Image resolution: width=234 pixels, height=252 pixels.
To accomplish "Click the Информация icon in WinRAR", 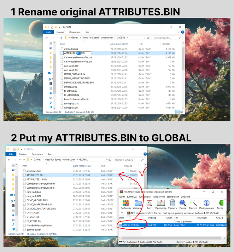I will pyautogui.click(x=207, y=203).
